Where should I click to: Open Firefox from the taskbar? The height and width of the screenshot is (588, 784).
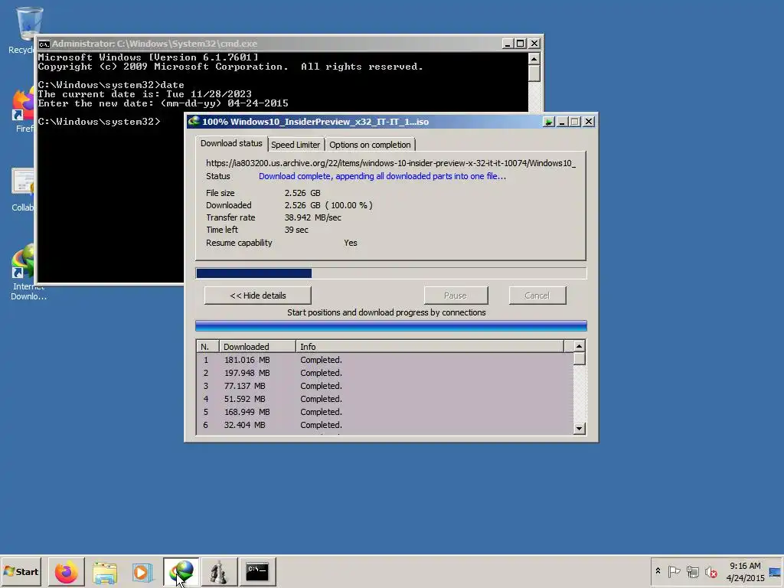[x=67, y=572]
